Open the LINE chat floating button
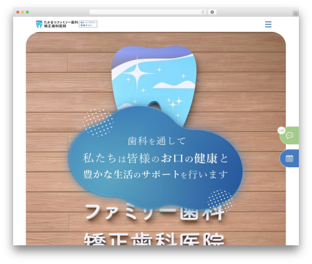 289,135
